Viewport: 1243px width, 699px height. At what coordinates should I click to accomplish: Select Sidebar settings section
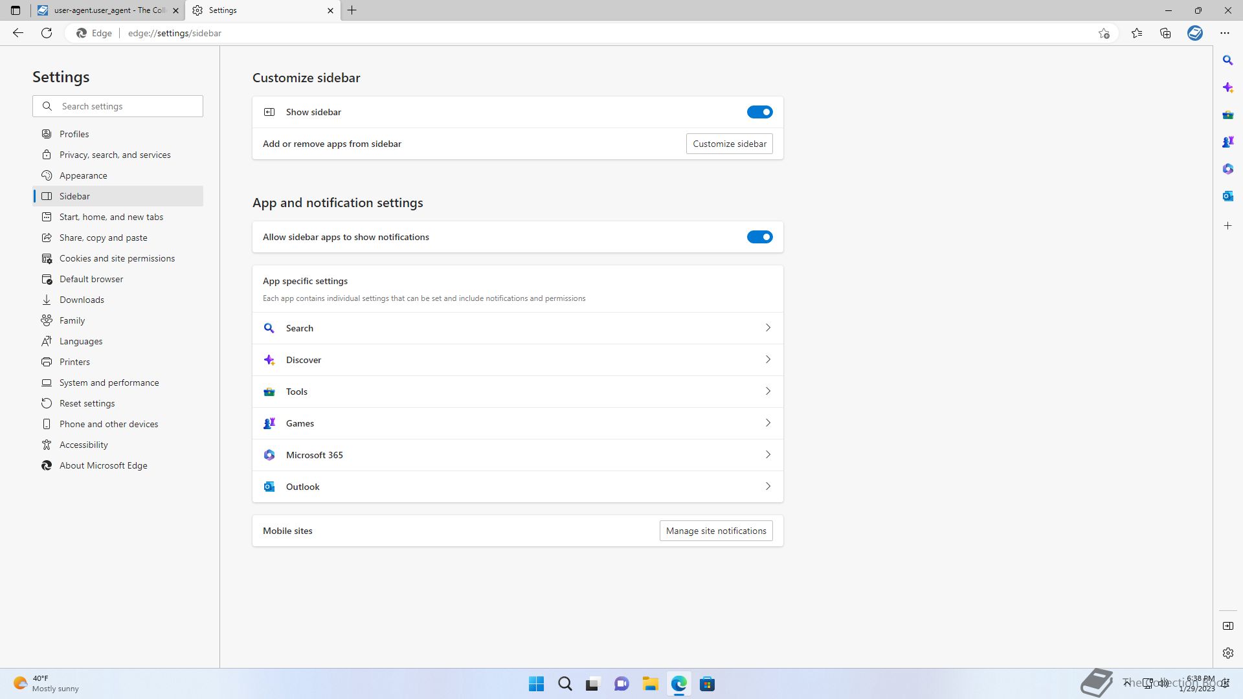tap(118, 196)
